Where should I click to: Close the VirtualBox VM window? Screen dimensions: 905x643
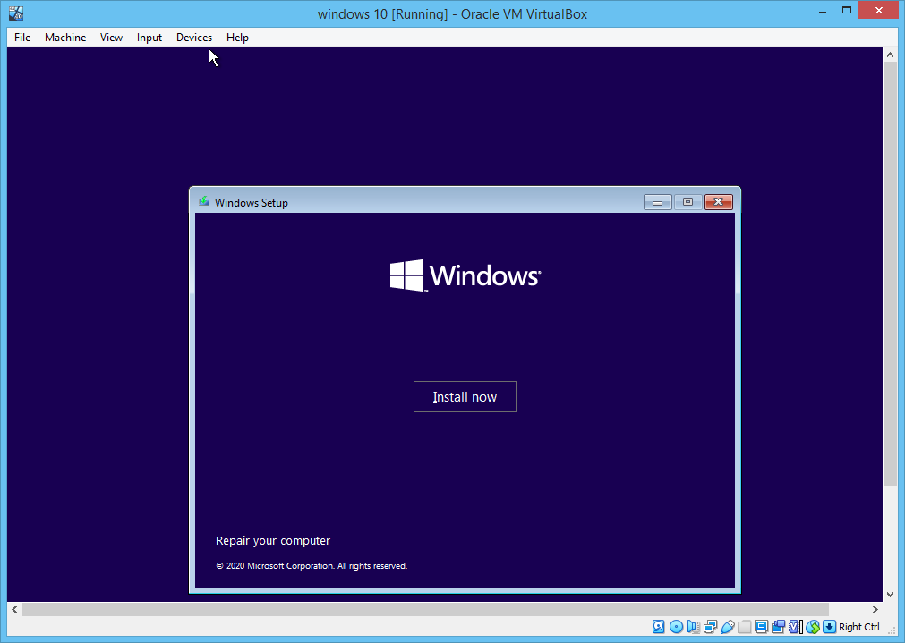pos(878,11)
